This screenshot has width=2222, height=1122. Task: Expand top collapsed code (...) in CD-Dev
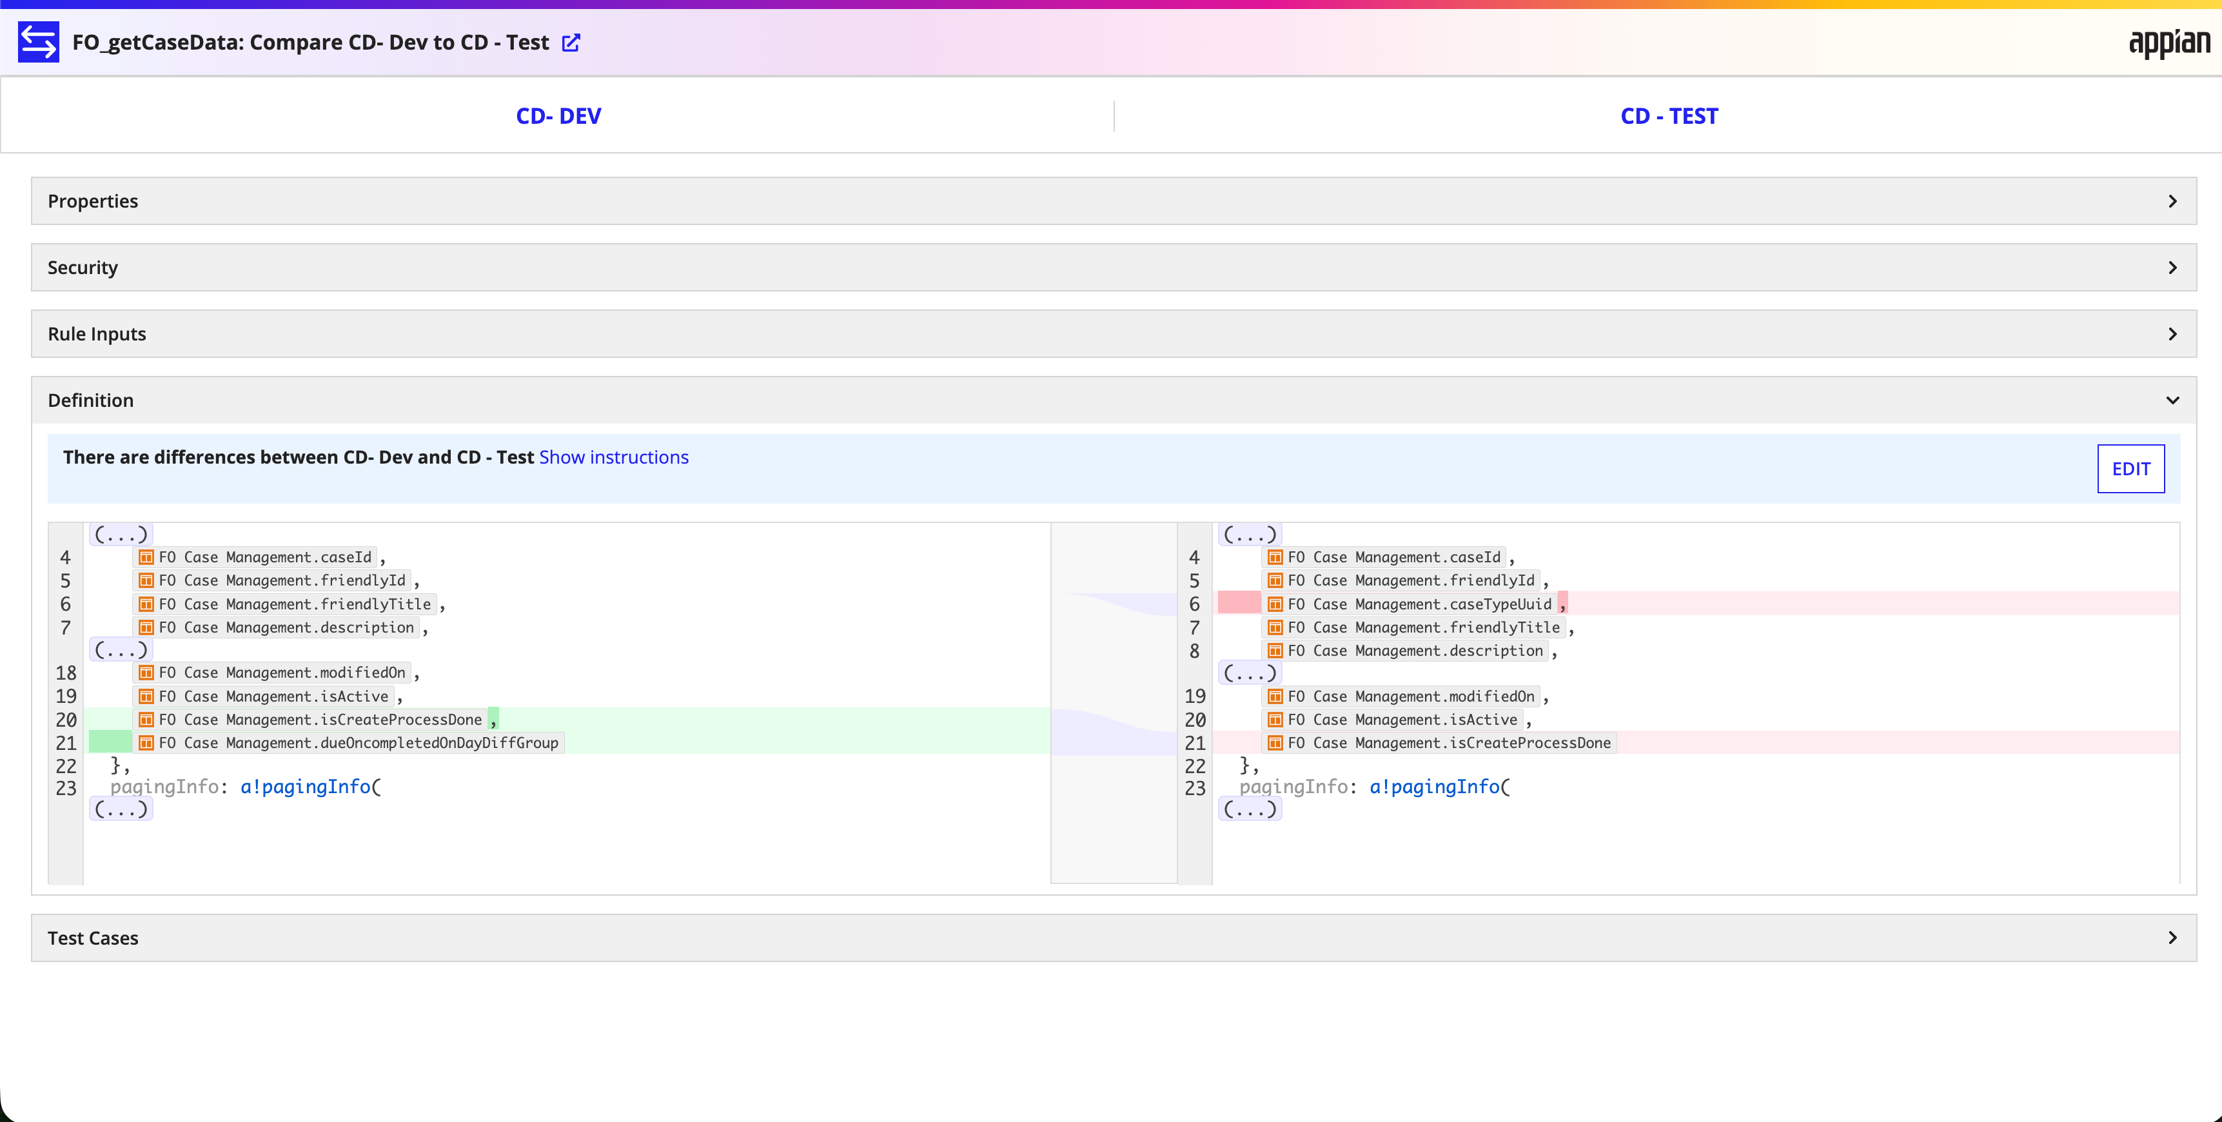121,535
